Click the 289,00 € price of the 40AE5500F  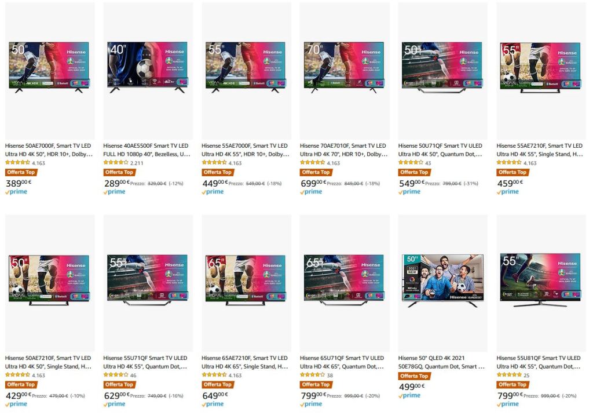click(x=117, y=184)
